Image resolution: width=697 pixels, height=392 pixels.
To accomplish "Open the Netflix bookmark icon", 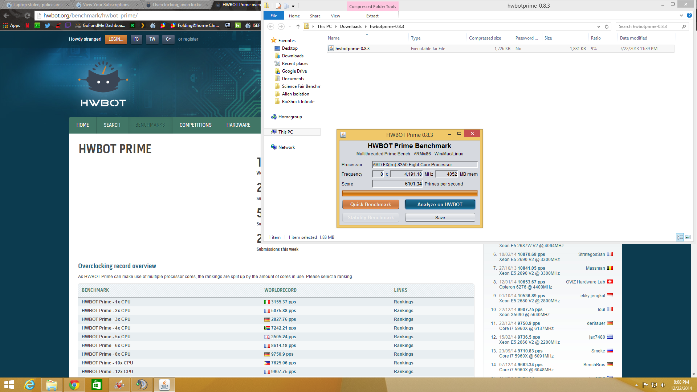I will (x=27, y=25).
